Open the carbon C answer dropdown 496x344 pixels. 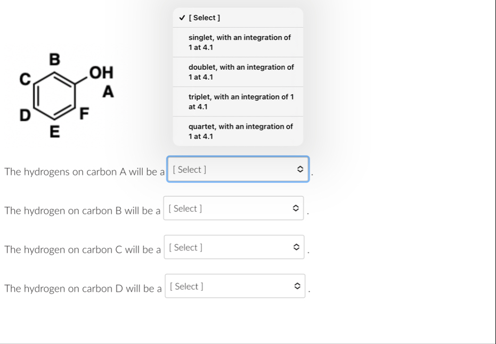click(x=234, y=247)
